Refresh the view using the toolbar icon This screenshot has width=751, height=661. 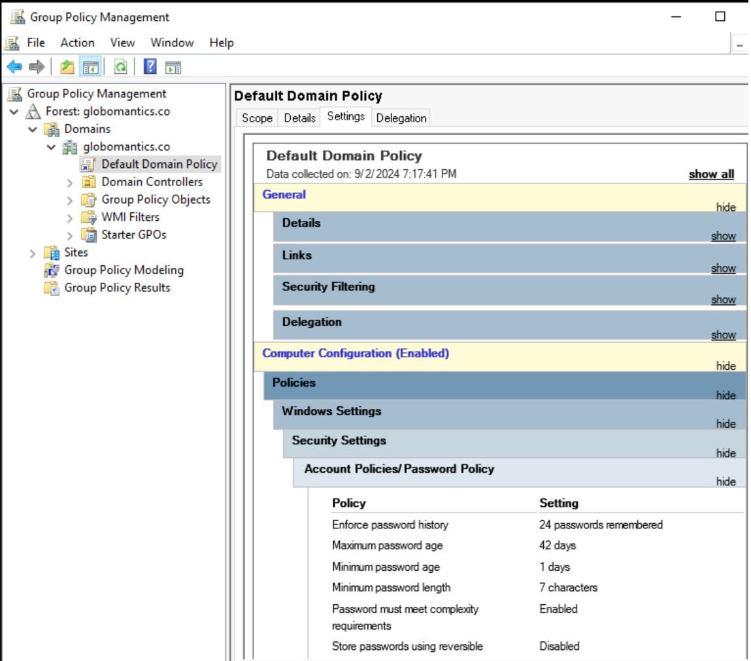pyautogui.click(x=120, y=67)
